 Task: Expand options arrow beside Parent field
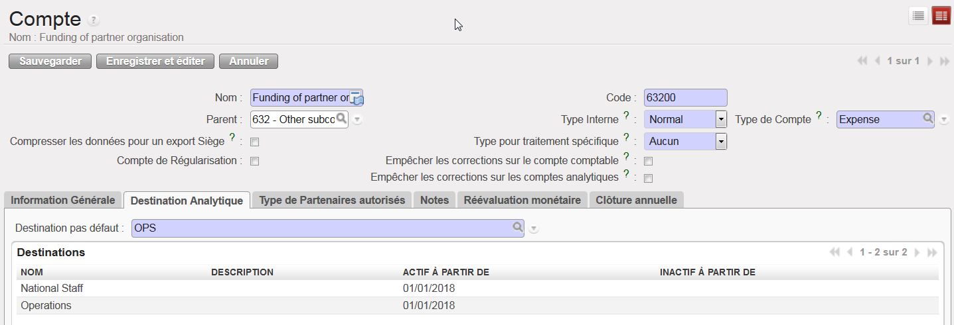(357, 120)
